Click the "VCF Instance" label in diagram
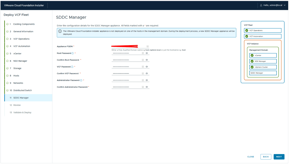 click(x=253, y=44)
